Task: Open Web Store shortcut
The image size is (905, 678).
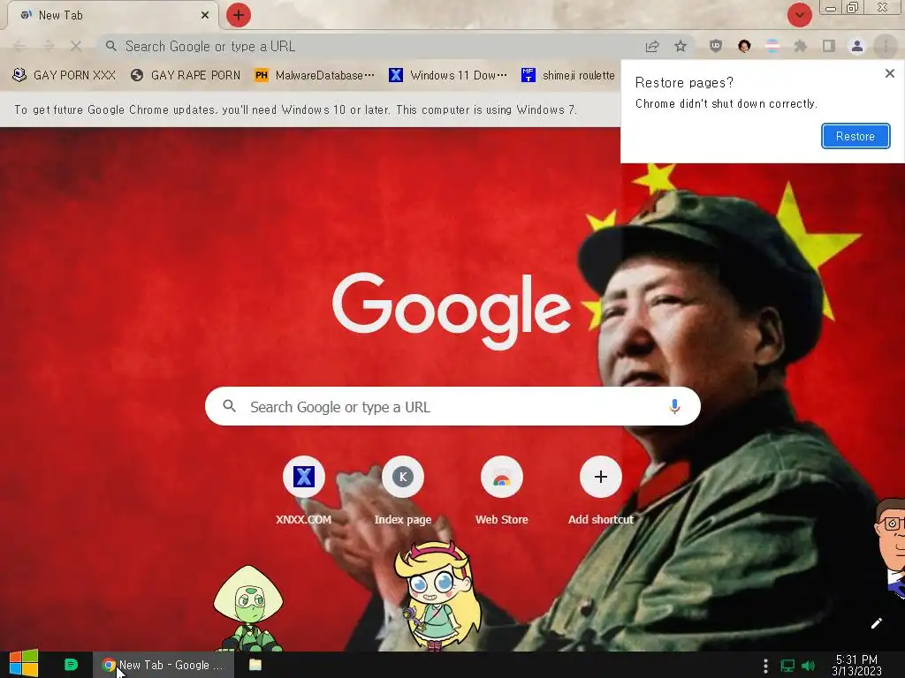Action: point(502,491)
